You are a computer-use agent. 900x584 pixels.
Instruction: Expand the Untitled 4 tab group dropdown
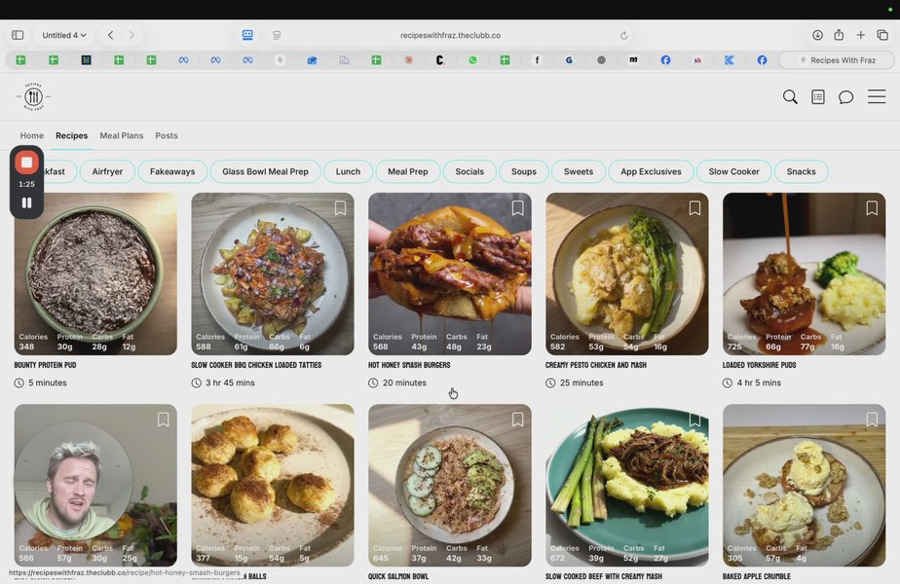(64, 35)
